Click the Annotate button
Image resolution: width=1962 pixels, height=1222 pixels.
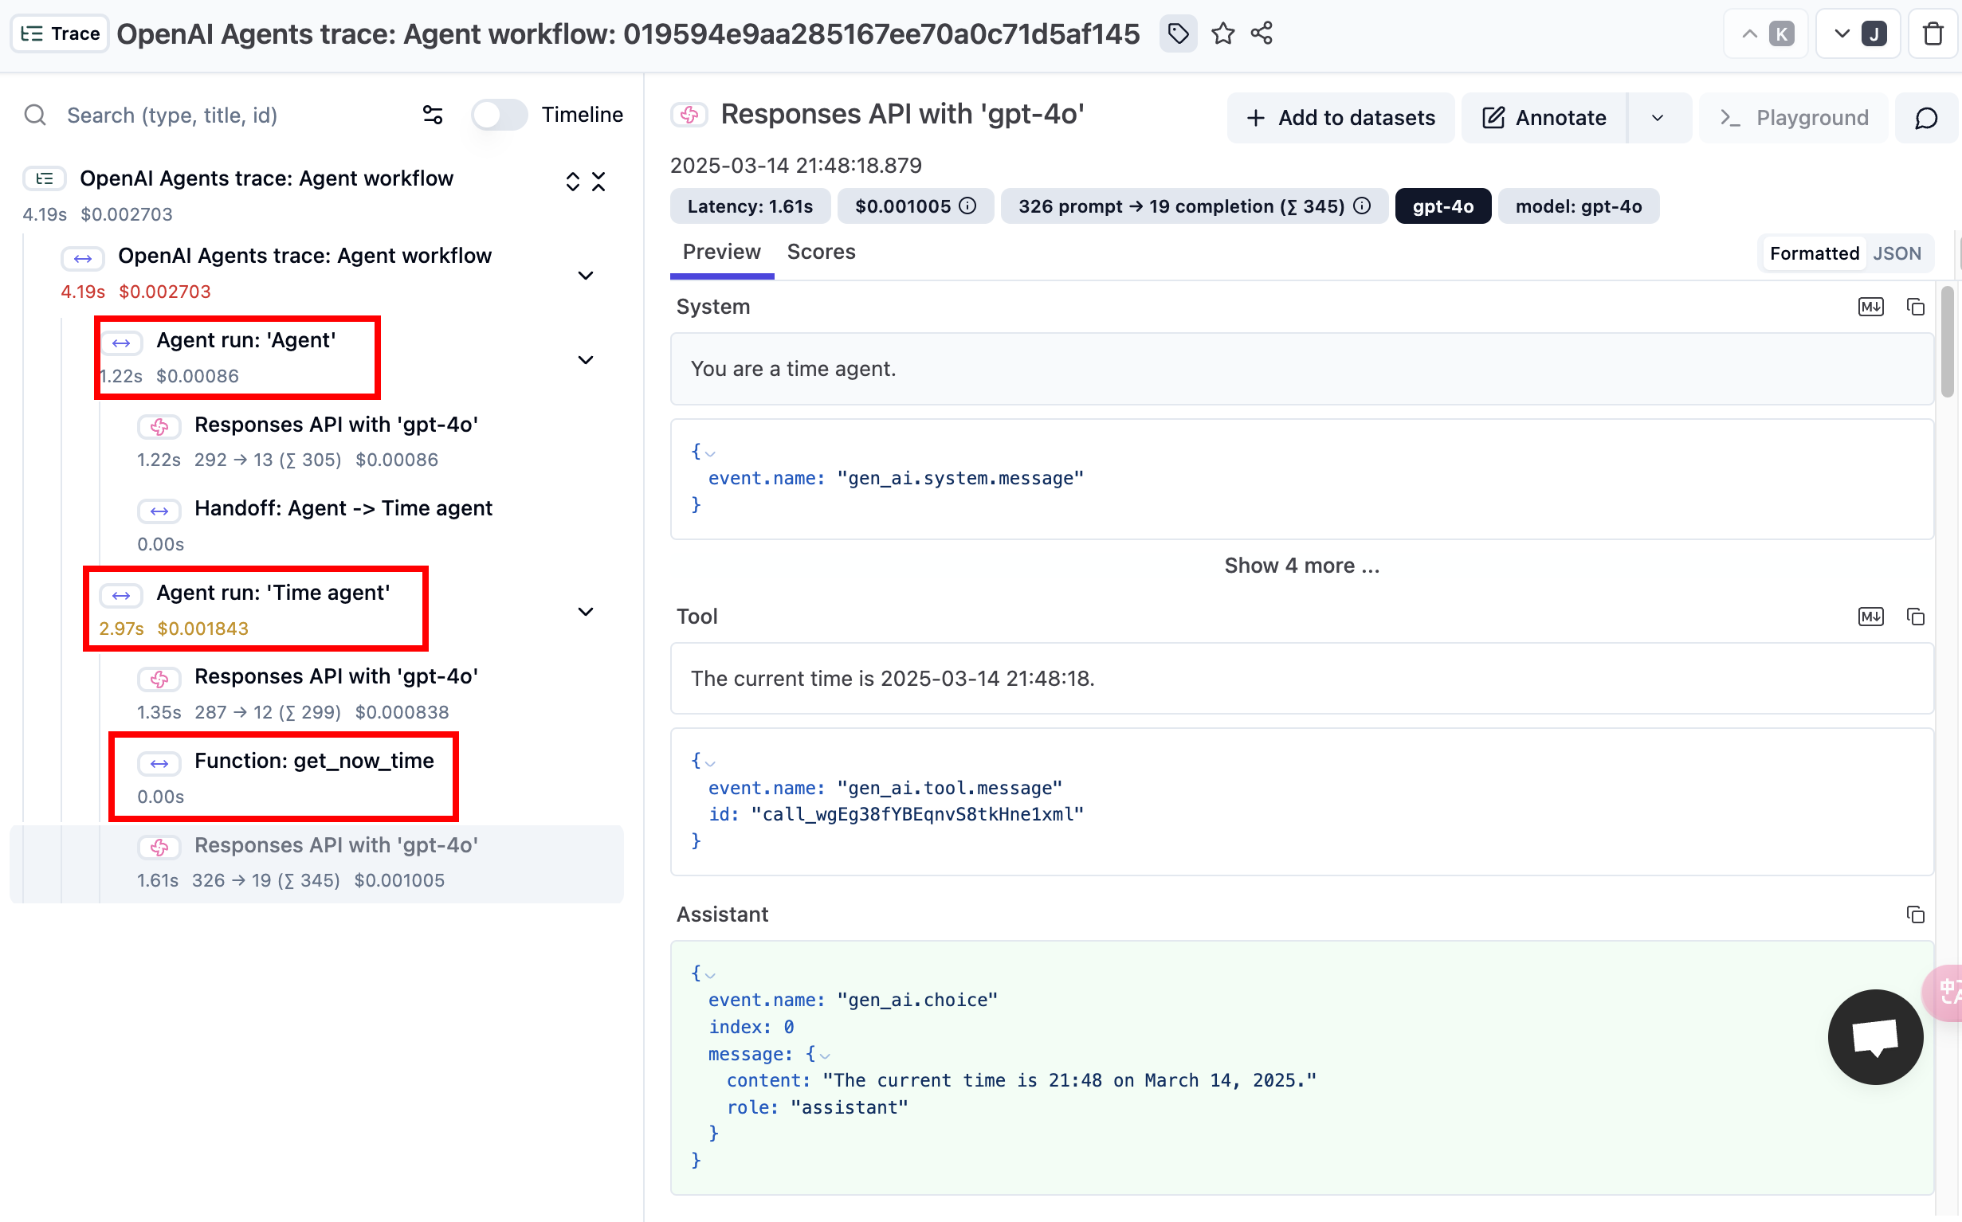(1544, 118)
